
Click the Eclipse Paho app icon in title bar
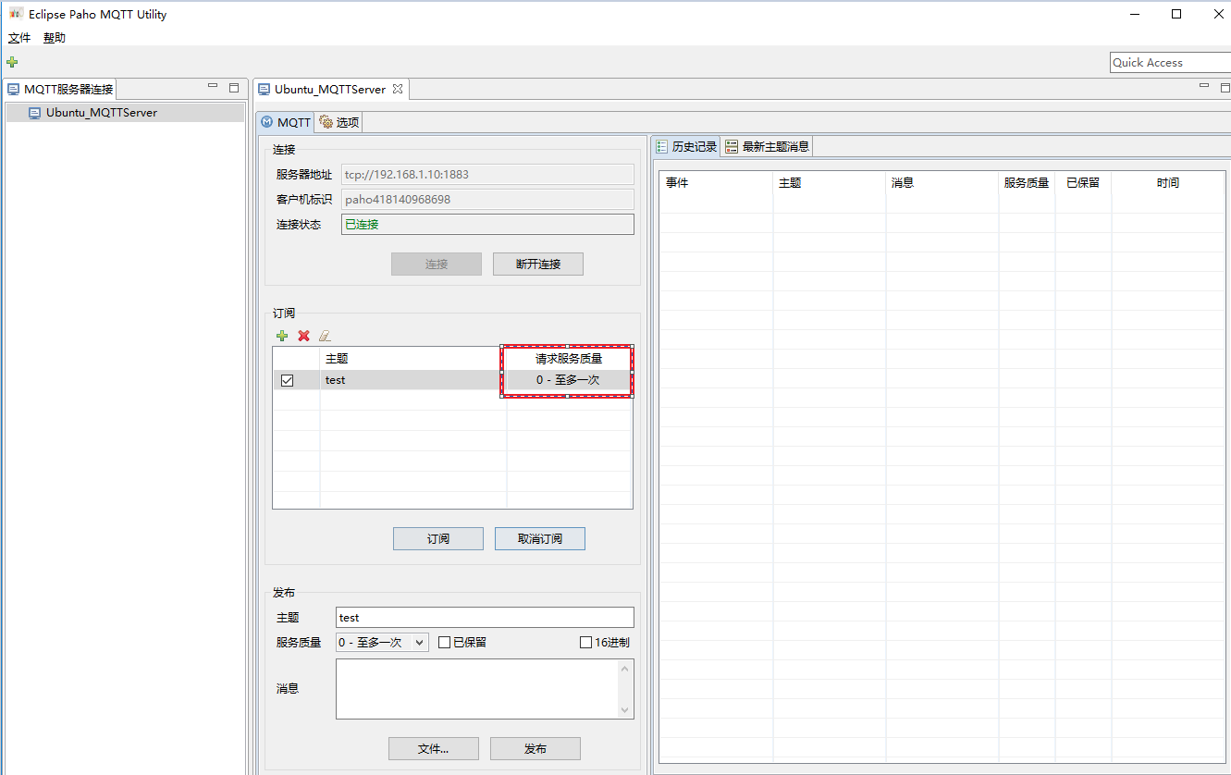[x=15, y=14]
